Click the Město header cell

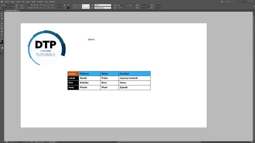[x=110, y=73]
